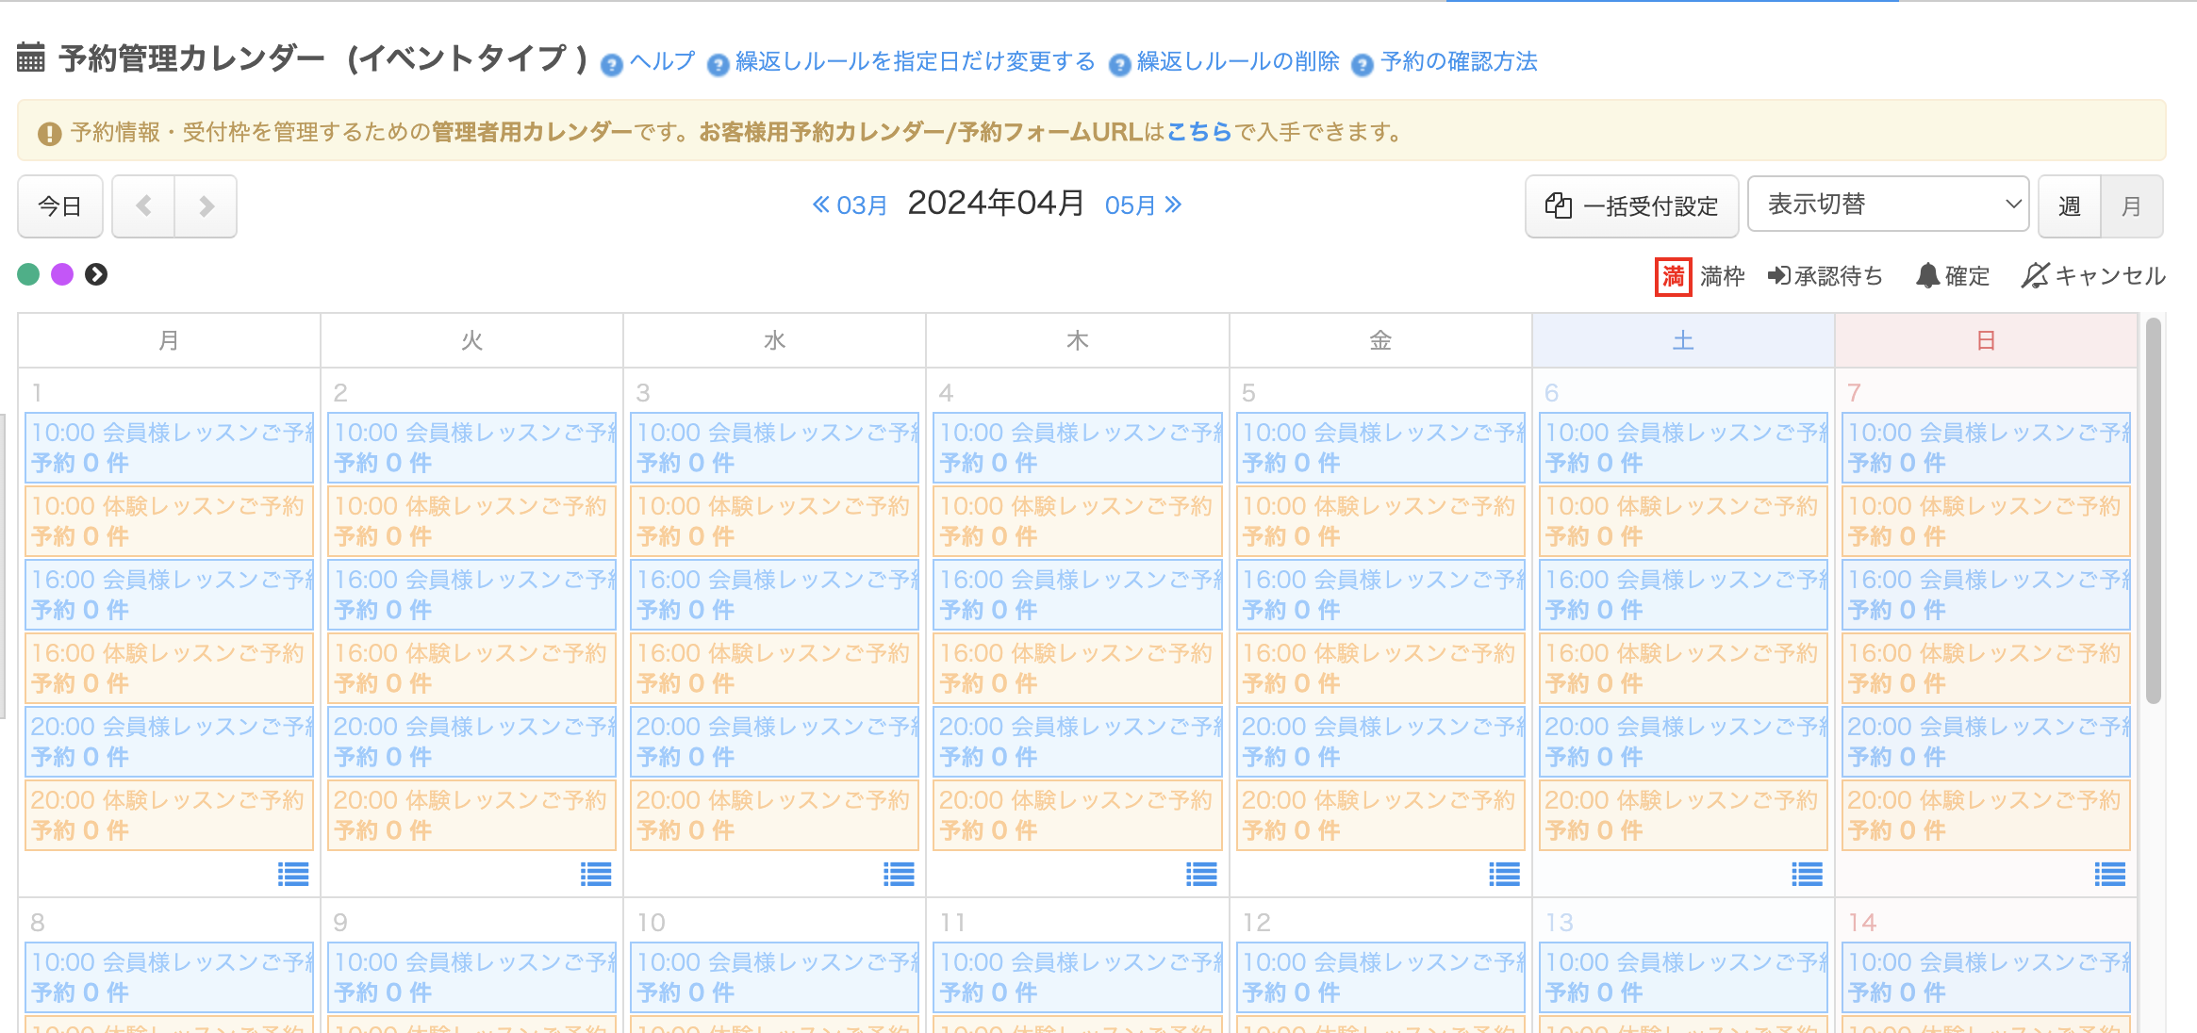Click the red 満 full-slot legend icon

(1673, 276)
